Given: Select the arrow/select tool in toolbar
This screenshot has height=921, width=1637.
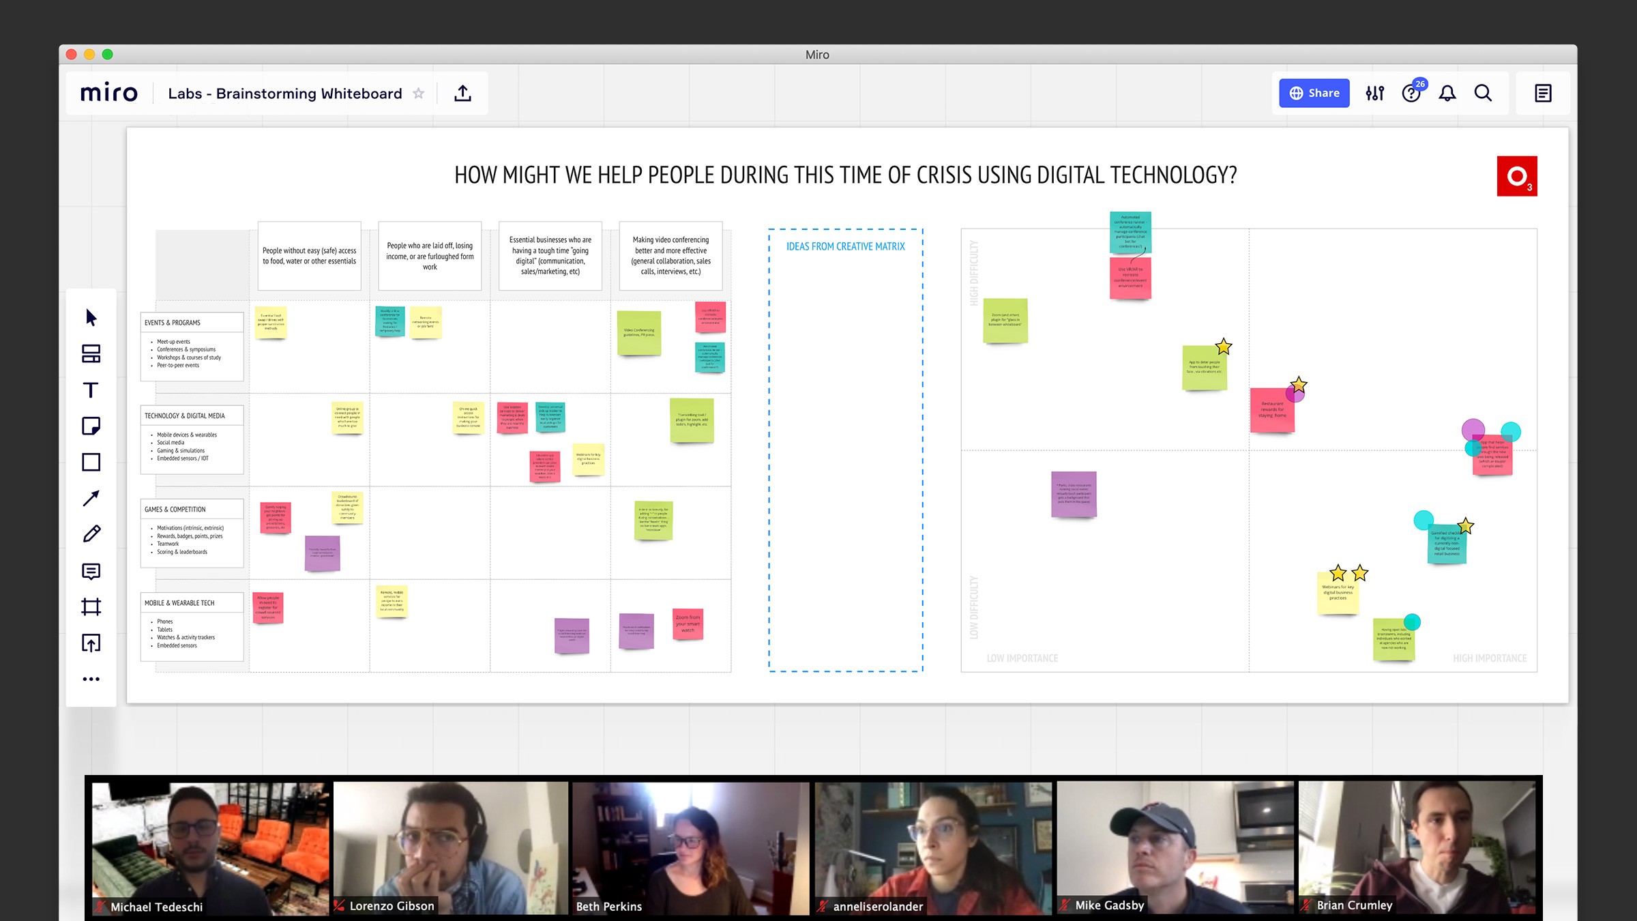Looking at the screenshot, I should click(x=90, y=317).
